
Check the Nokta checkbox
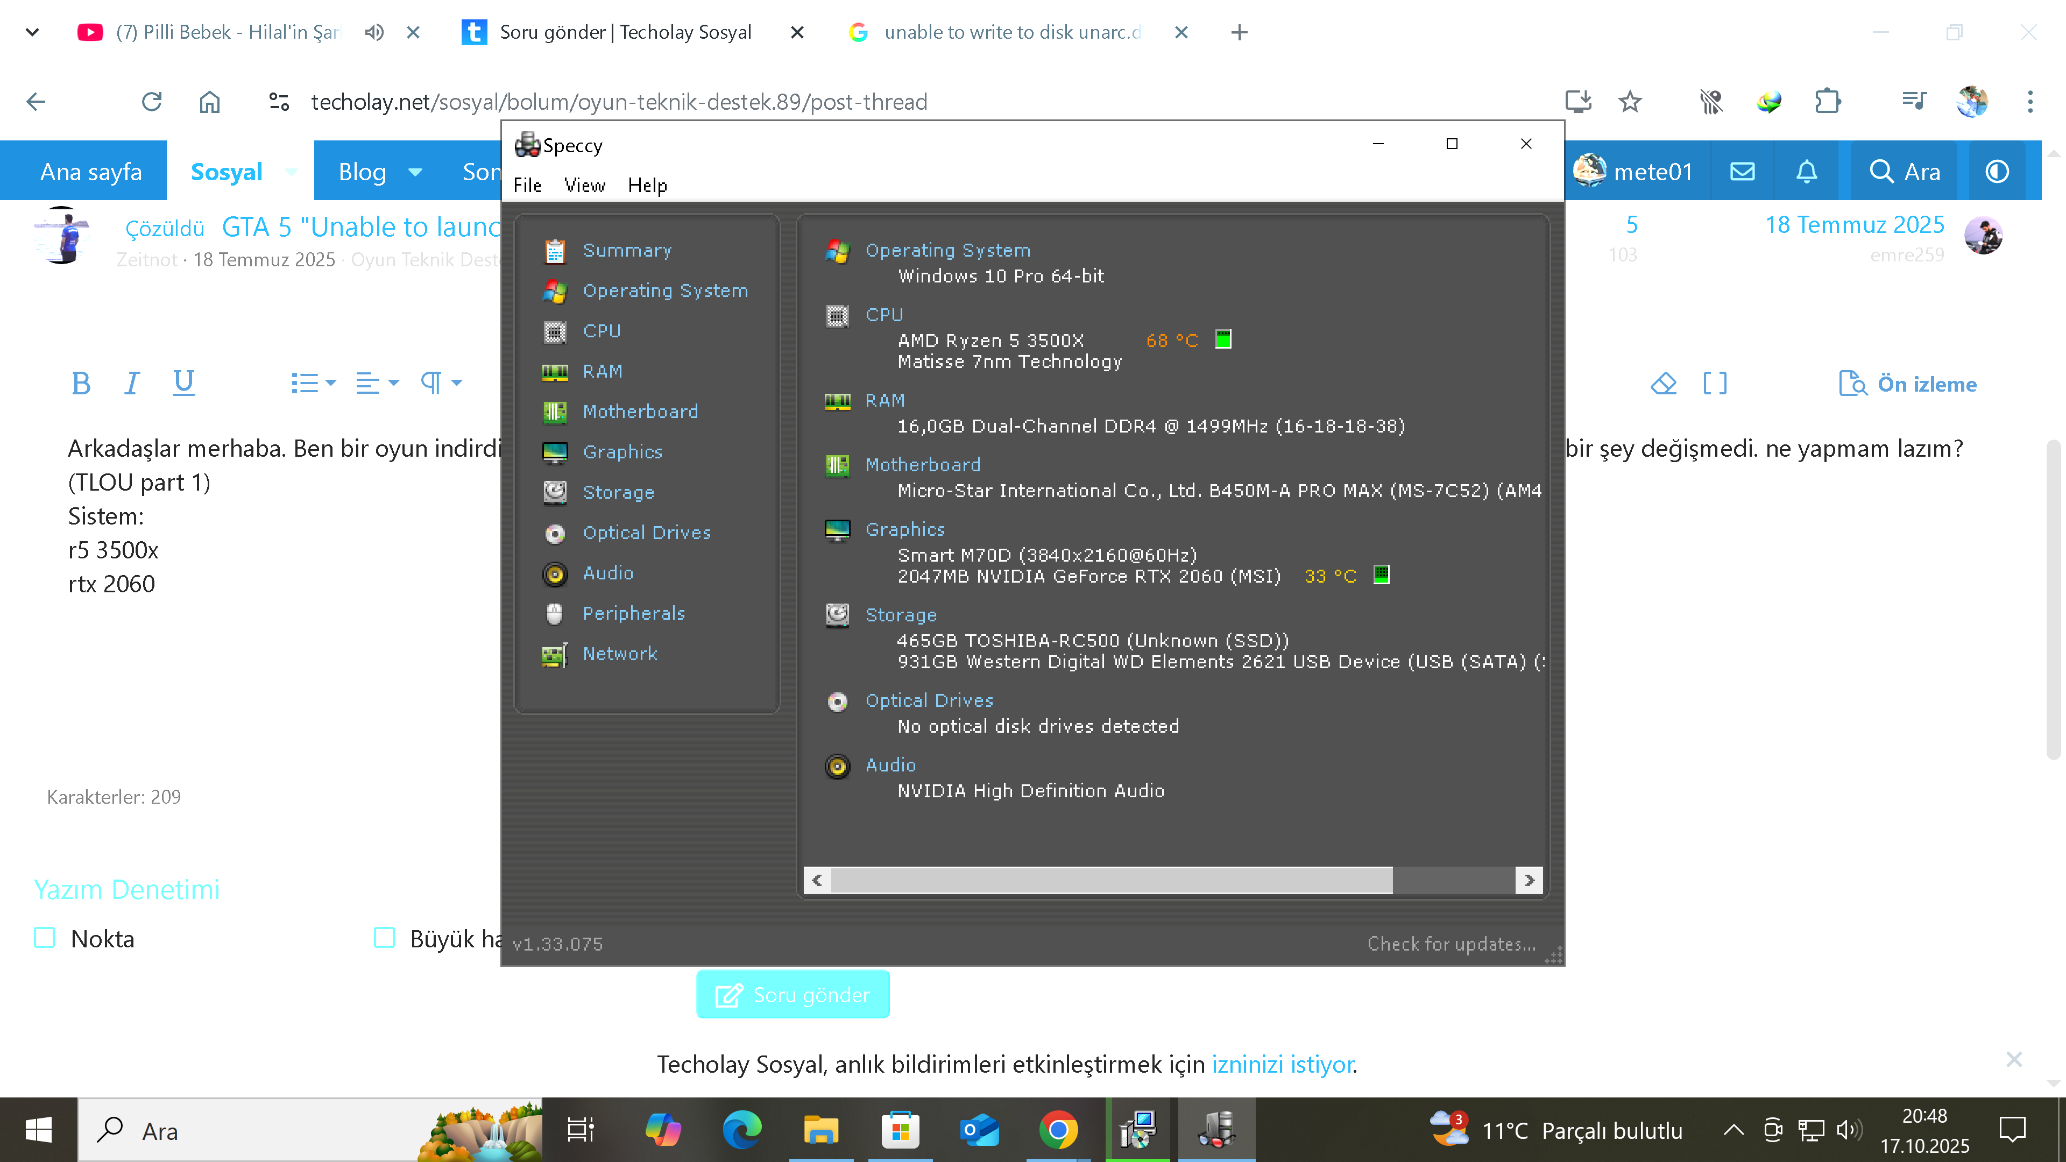click(x=44, y=938)
